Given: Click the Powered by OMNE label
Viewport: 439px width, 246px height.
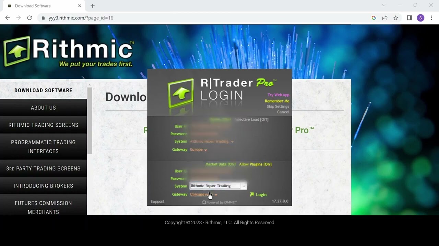Looking at the screenshot, I should pos(219,202).
